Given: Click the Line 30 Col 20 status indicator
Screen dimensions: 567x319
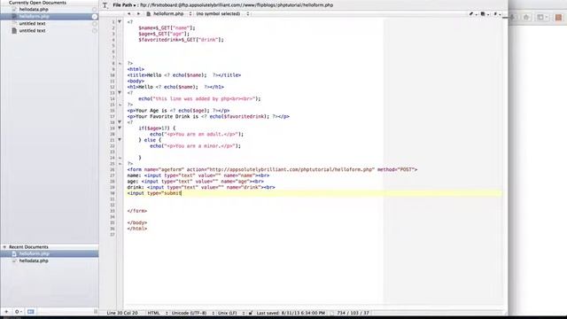Looking at the screenshot, I should [122, 313].
